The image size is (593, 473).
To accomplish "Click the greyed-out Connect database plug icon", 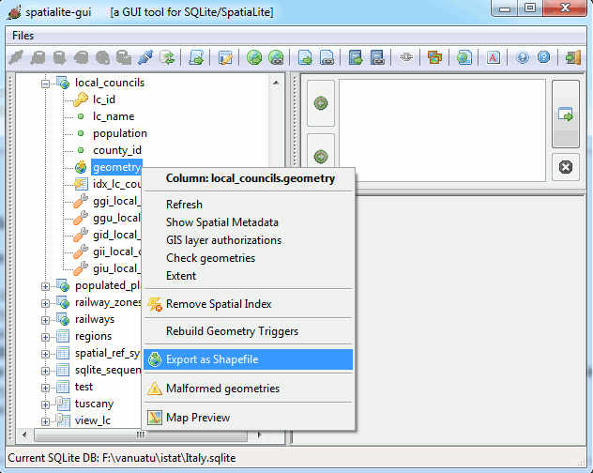I will click(16, 57).
